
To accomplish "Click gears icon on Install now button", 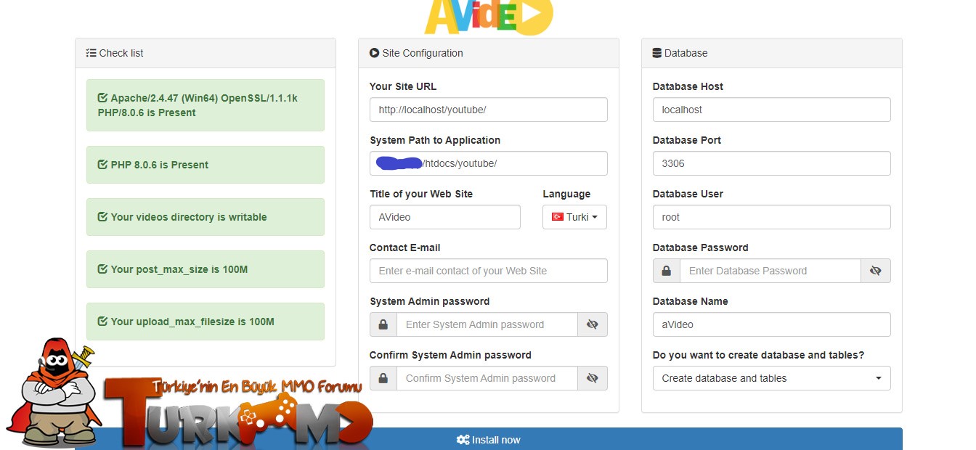I will pyautogui.click(x=463, y=440).
